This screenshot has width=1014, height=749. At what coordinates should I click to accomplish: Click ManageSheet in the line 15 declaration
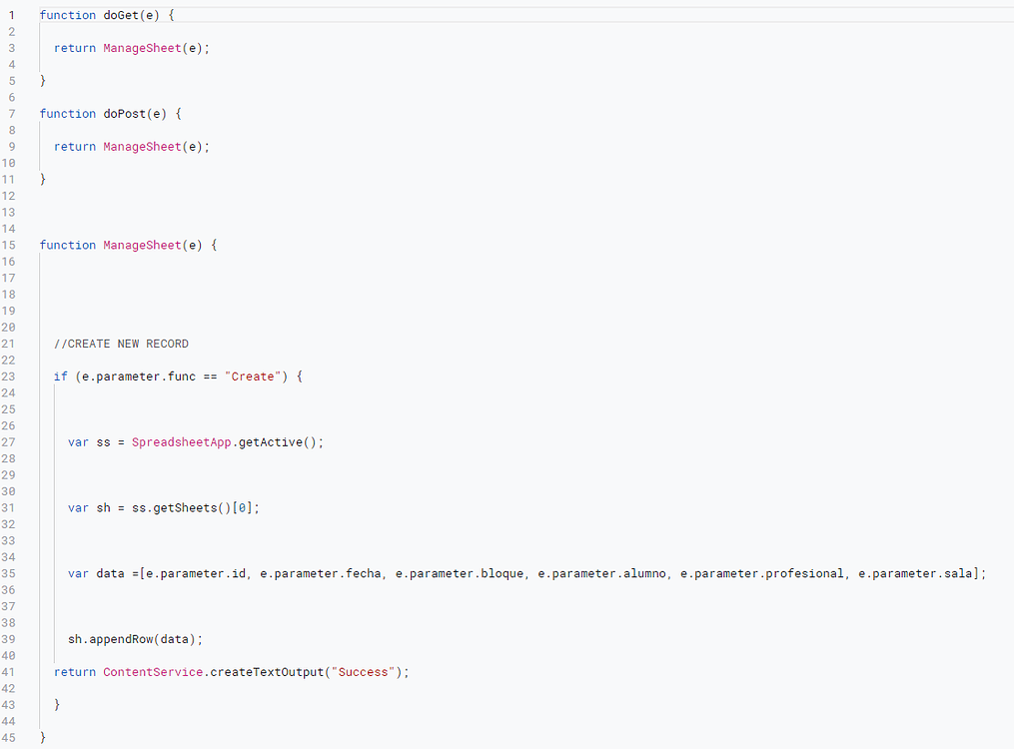tap(142, 245)
